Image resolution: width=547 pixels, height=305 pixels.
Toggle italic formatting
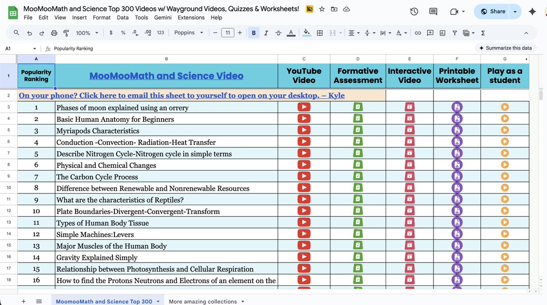click(x=266, y=33)
